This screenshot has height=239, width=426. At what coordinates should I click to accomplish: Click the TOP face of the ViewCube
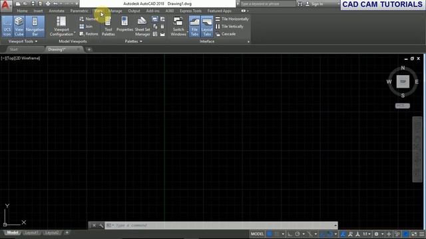(403, 82)
